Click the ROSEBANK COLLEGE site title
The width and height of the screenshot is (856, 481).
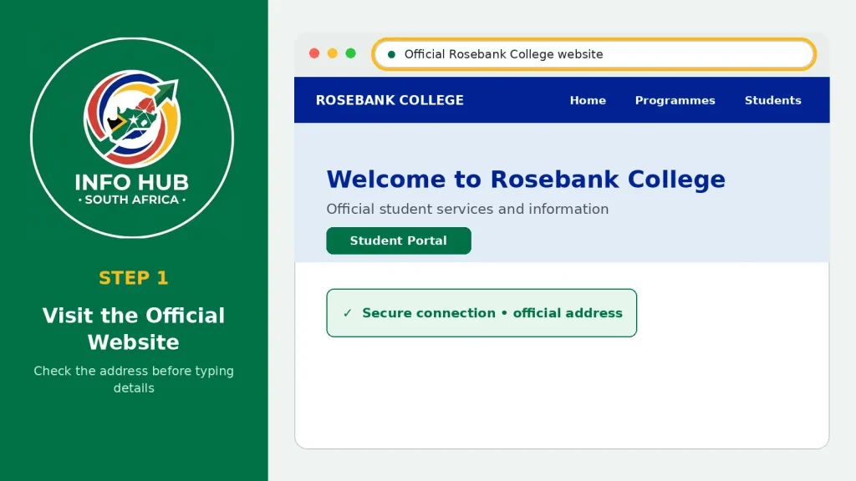tap(390, 100)
